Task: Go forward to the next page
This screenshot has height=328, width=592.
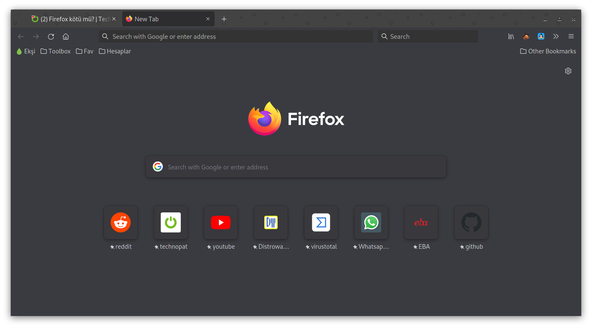Action: (36, 37)
